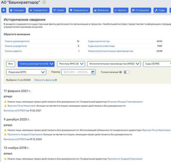This screenshot has height=162, width=171.
Task: Click warning icon beside Исполняющий обязанности entry
Action: coord(5,130)
